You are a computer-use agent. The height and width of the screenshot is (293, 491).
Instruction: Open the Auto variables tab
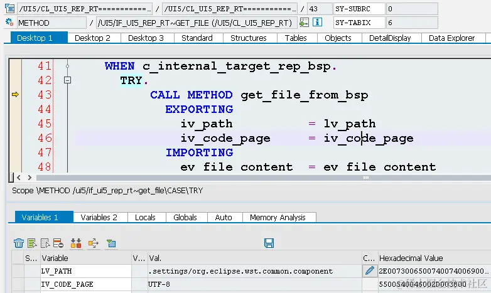(224, 217)
